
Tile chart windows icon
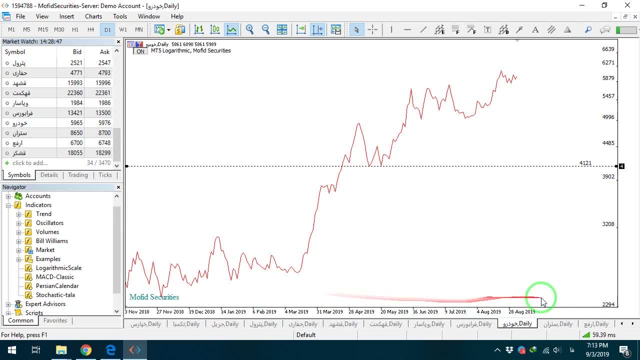pyautogui.click(x=282, y=29)
